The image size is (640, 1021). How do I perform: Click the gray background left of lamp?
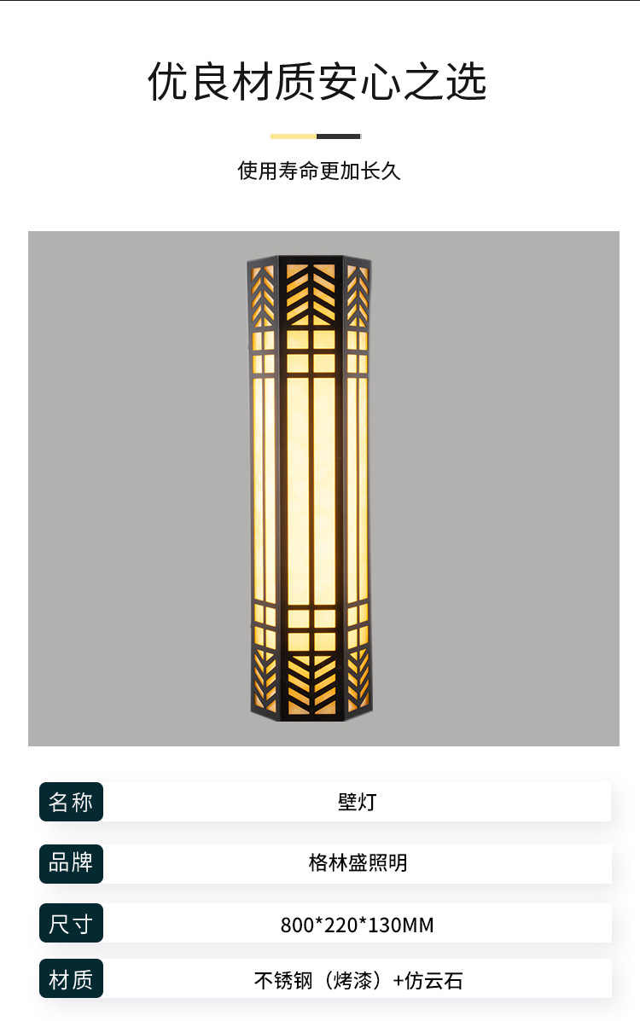(137, 489)
